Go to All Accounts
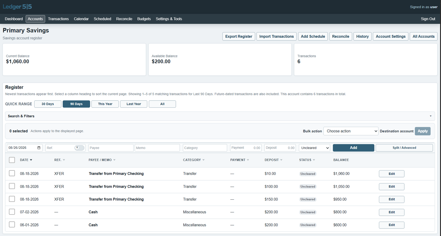This screenshot has width=441, height=236. tap(424, 36)
